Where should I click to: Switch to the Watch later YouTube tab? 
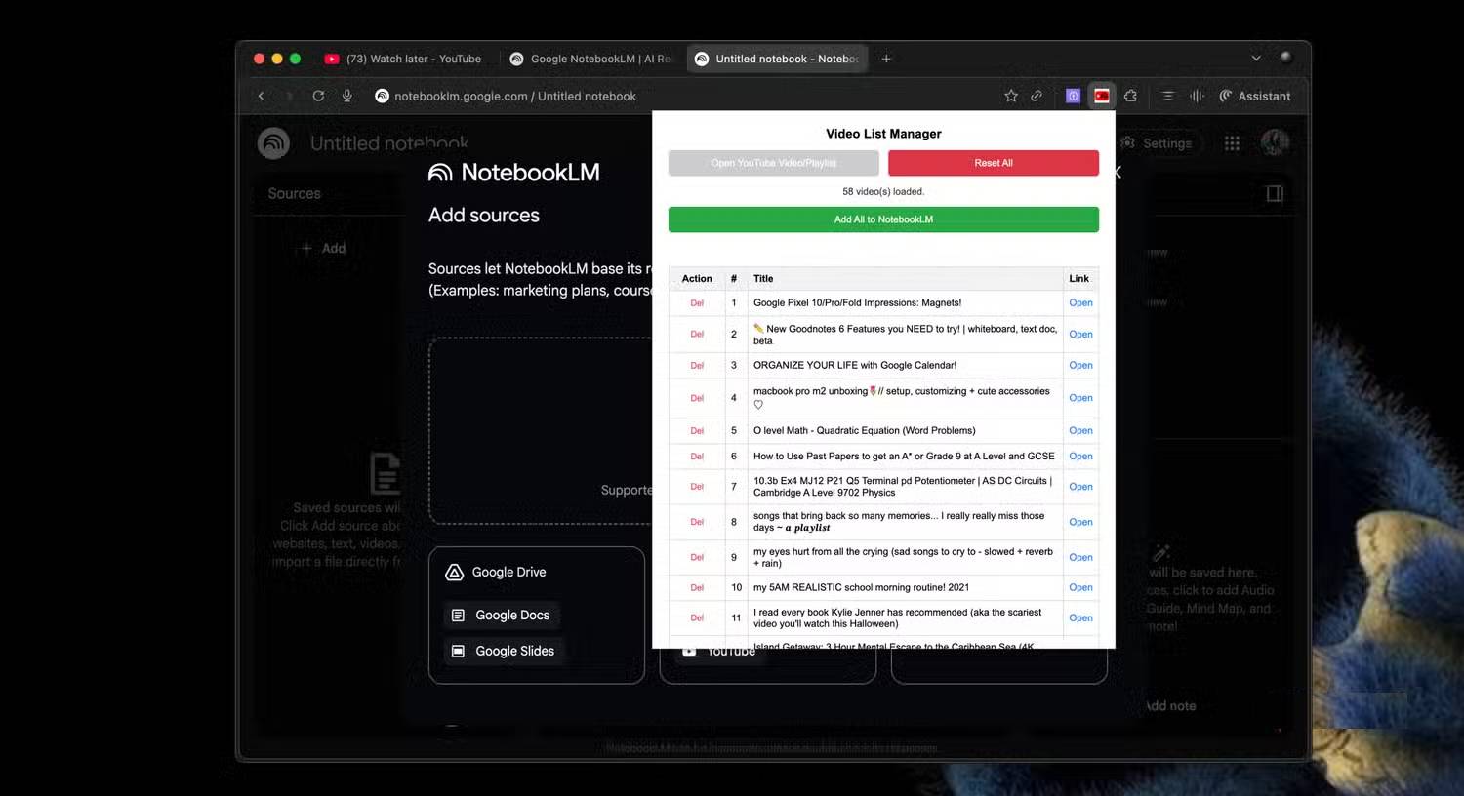click(403, 59)
